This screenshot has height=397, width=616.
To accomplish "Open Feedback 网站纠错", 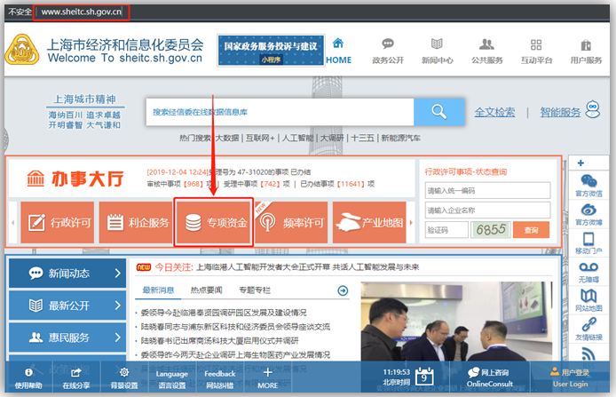I will pyautogui.click(x=219, y=379).
